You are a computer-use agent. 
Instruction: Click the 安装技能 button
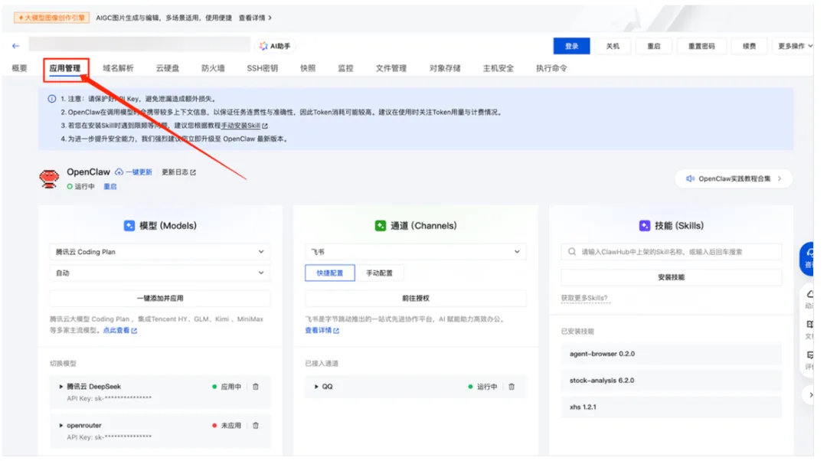(672, 277)
